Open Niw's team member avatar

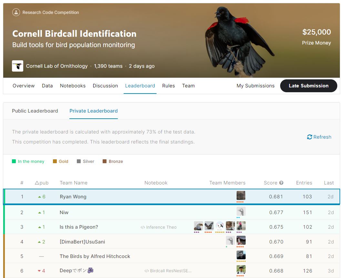tap(241, 212)
